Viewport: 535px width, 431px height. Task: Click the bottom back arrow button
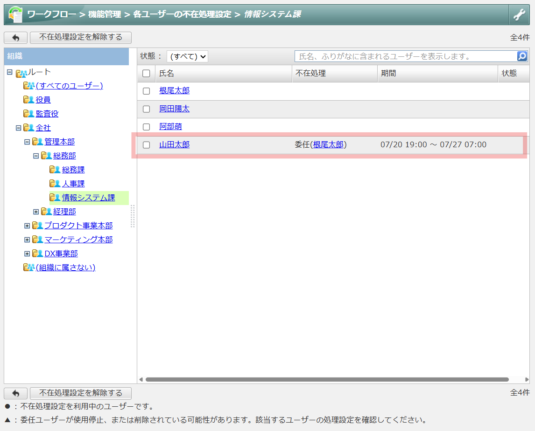[x=16, y=393]
